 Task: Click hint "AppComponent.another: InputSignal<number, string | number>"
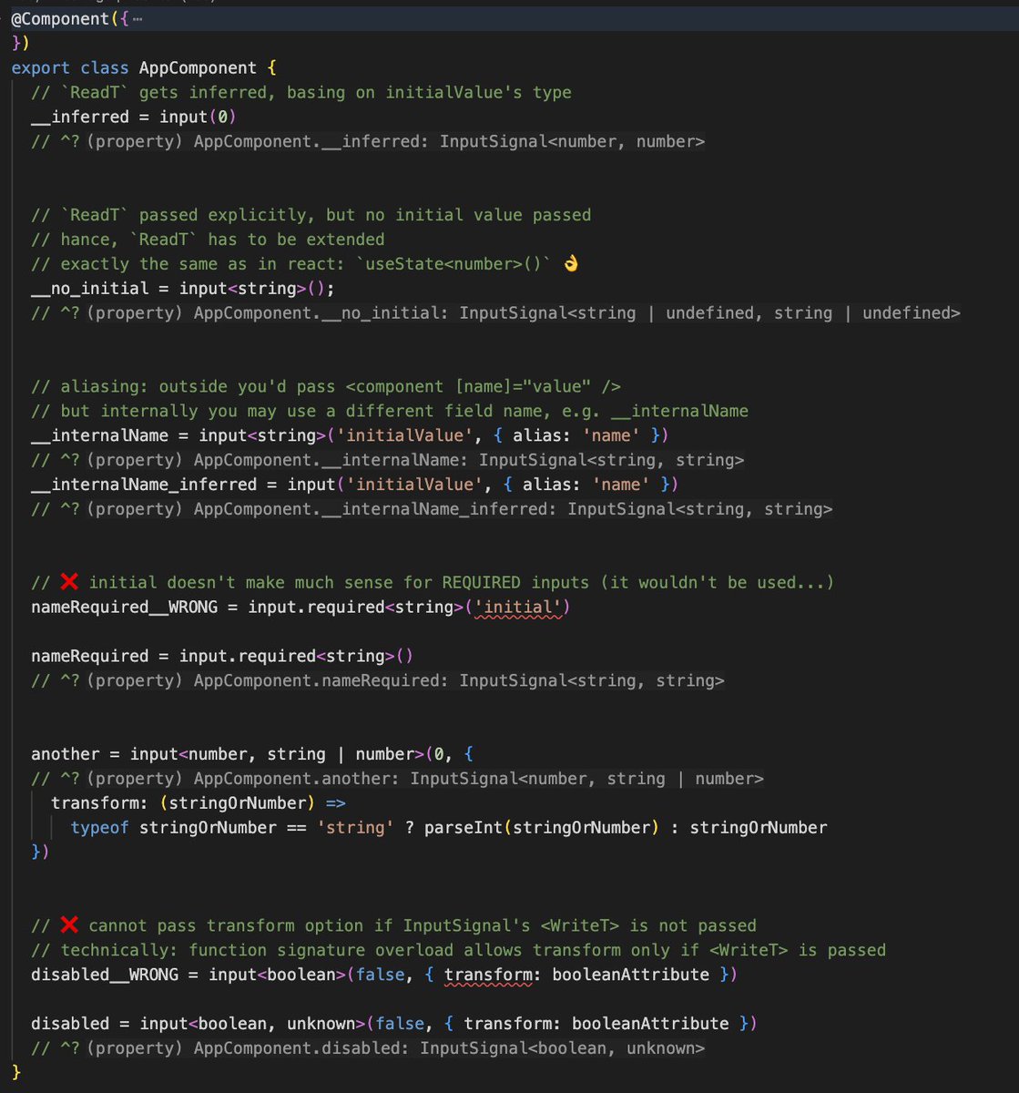click(479, 779)
